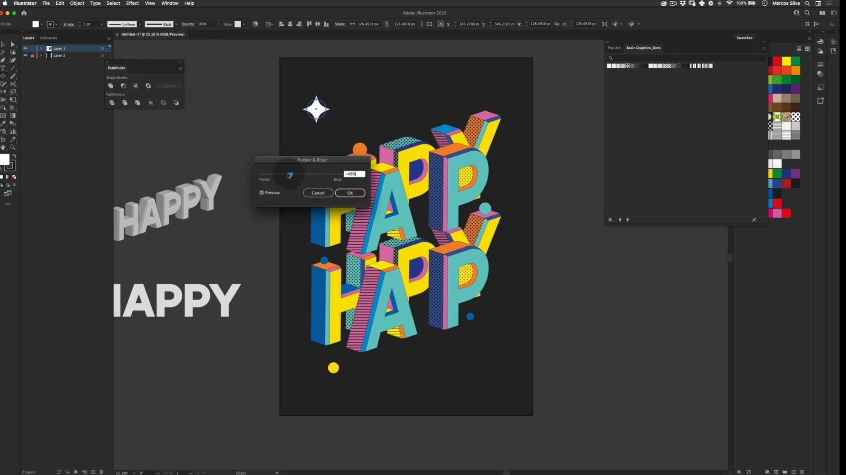Pick the Direct Selection arrow tool
This screenshot has width=846, height=475.
[x=13, y=44]
